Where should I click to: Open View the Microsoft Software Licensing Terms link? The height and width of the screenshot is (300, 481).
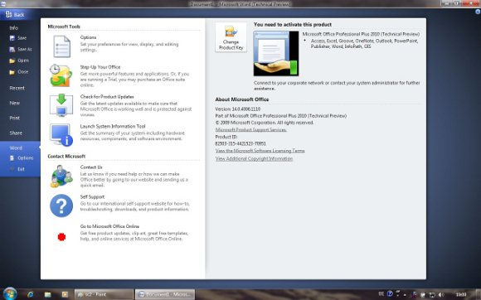point(260,151)
